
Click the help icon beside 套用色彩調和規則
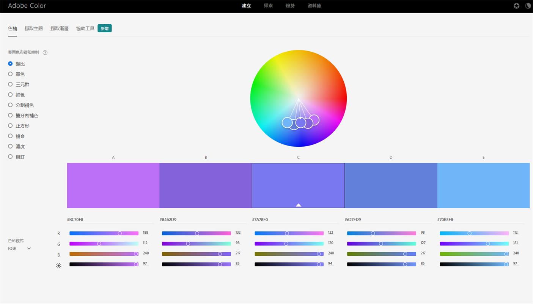45,52
